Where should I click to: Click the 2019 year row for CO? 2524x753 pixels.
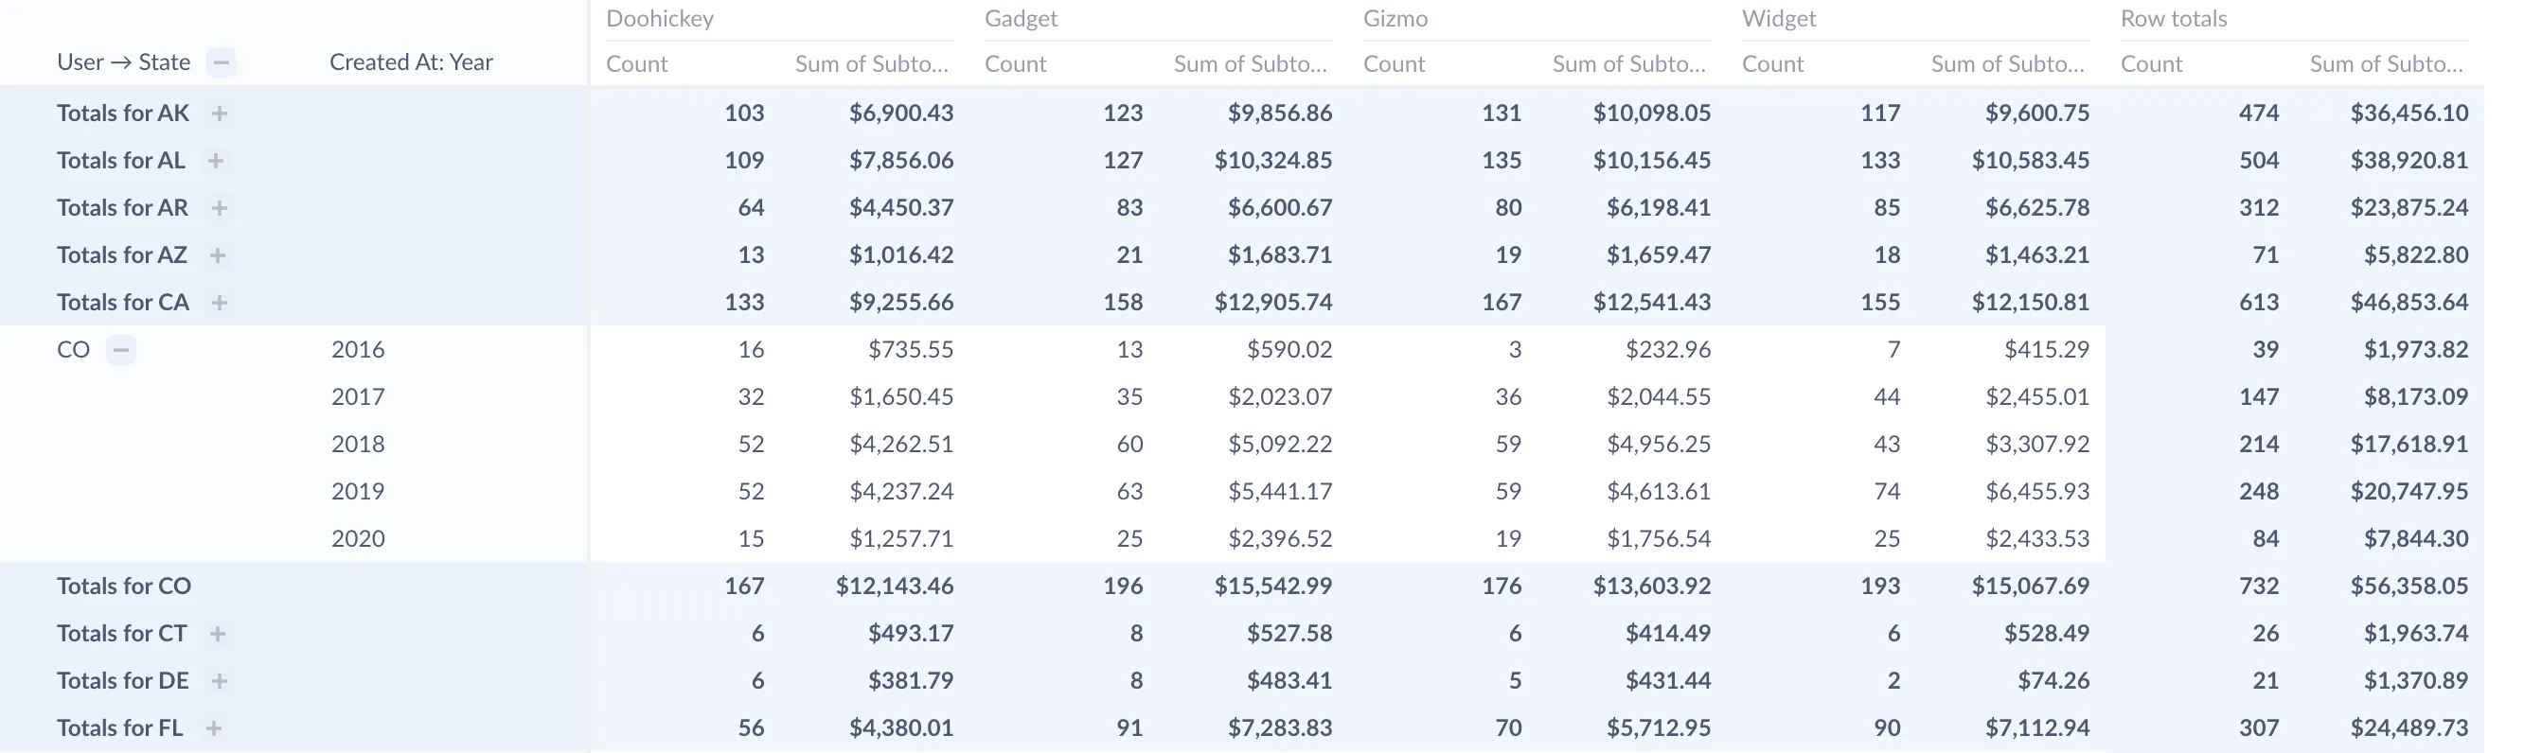point(358,492)
